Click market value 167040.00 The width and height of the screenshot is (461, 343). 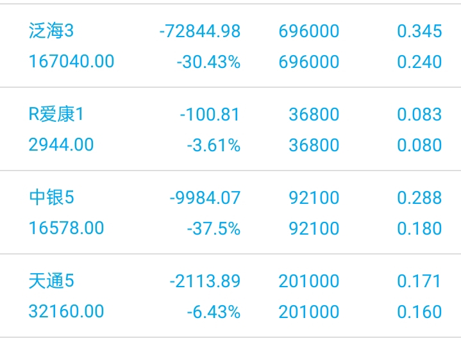[x=71, y=62]
